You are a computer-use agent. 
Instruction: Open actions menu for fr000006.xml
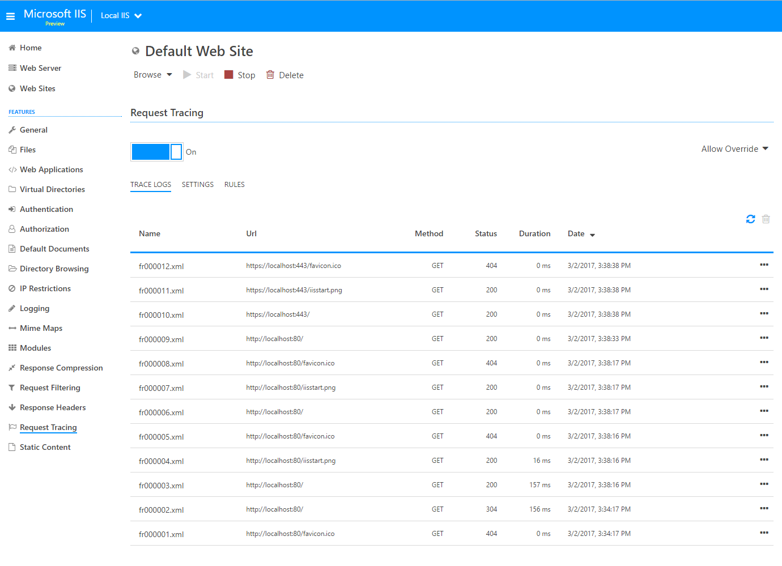tap(764, 411)
